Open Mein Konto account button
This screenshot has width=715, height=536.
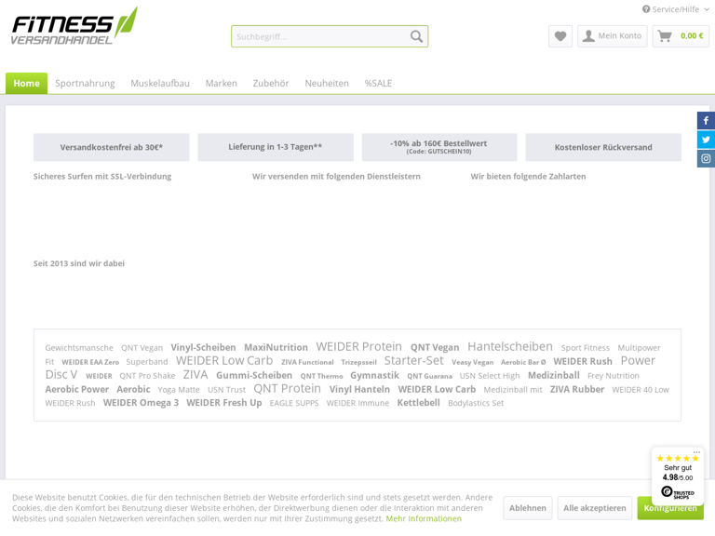(x=613, y=36)
